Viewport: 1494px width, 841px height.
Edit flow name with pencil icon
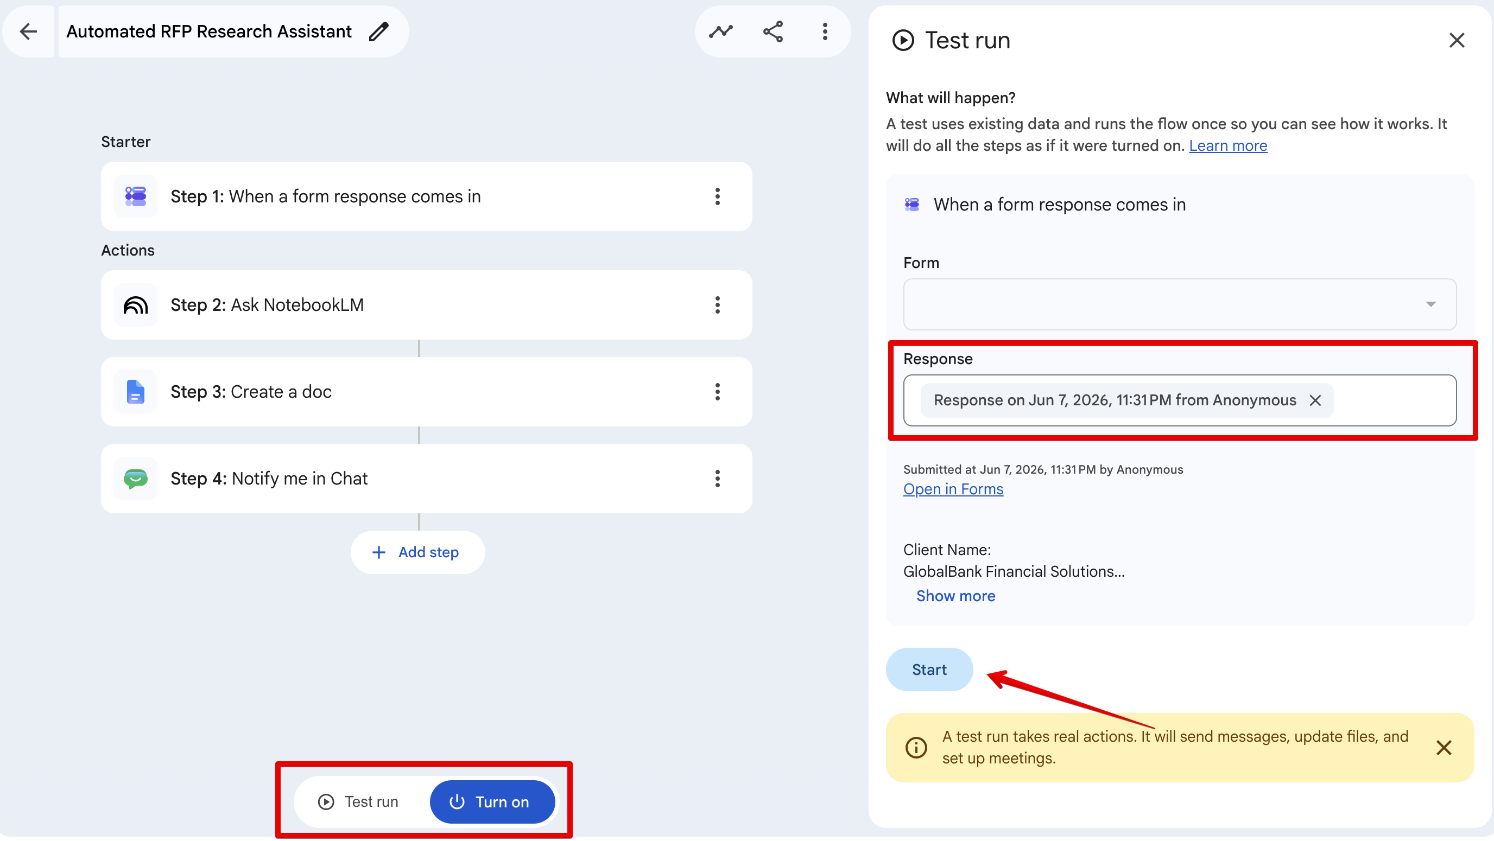[x=379, y=31]
